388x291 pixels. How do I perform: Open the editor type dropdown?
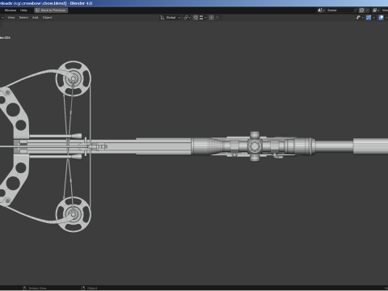(2, 18)
